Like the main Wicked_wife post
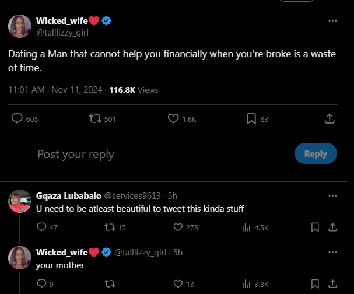 point(173,119)
